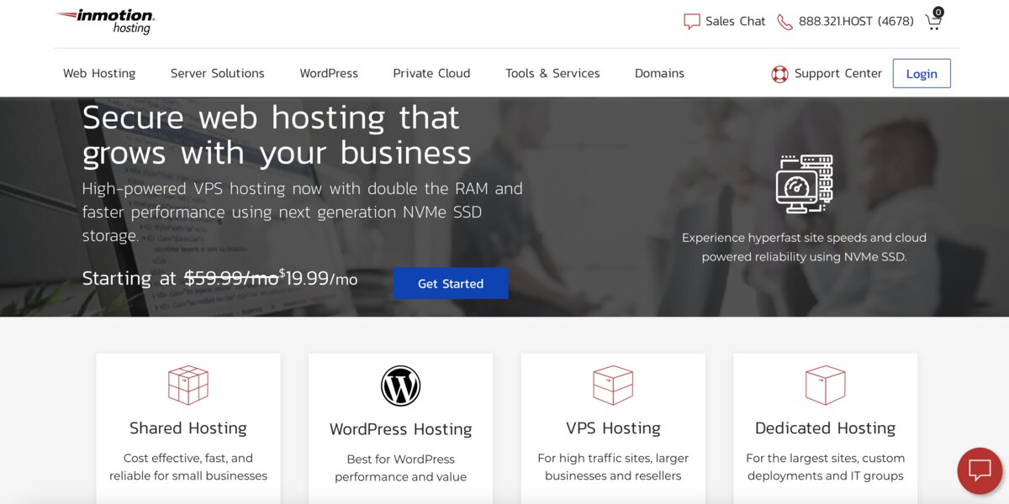This screenshot has height=504, width=1009.
Task: Select the Shared Hosting boxes icon
Action: pos(188,386)
